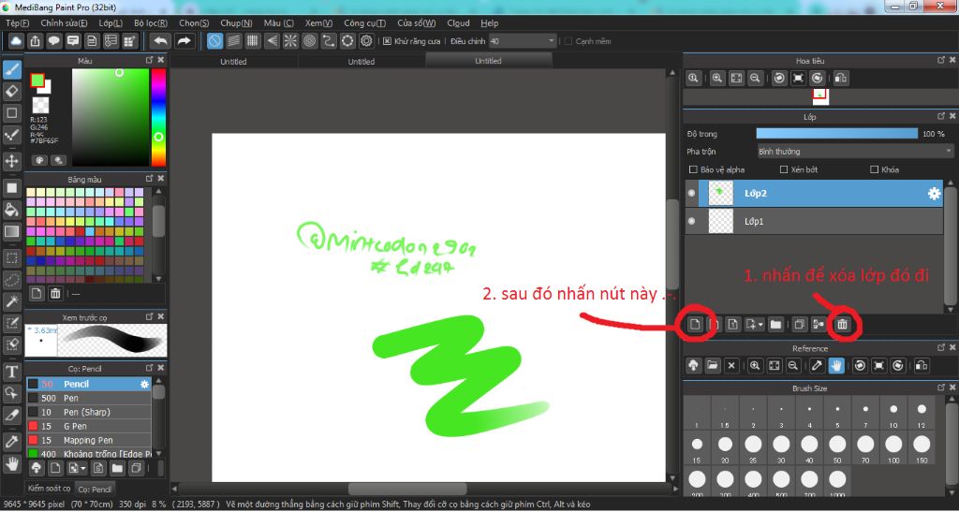Switch to the first Untitled canvas tab
The height and width of the screenshot is (512, 959).
233,62
